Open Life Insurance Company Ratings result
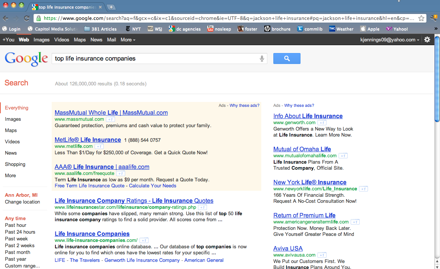This screenshot has height=269, width=440. tap(134, 201)
